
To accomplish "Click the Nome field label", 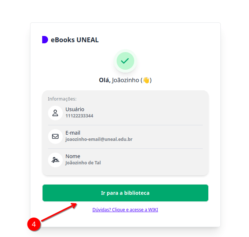I will [x=73, y=156].
